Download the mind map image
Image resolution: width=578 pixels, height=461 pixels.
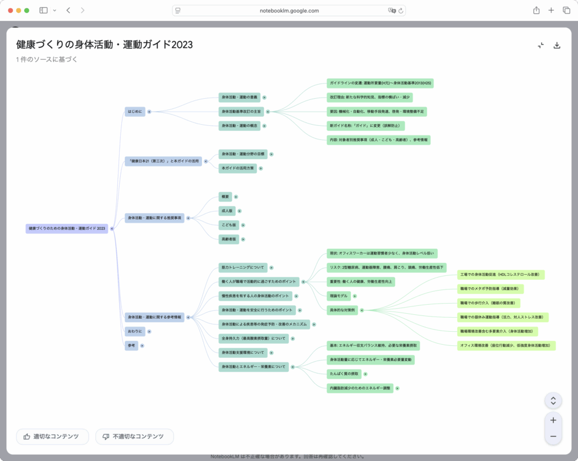pyautogui.click(x=557, y=46)
